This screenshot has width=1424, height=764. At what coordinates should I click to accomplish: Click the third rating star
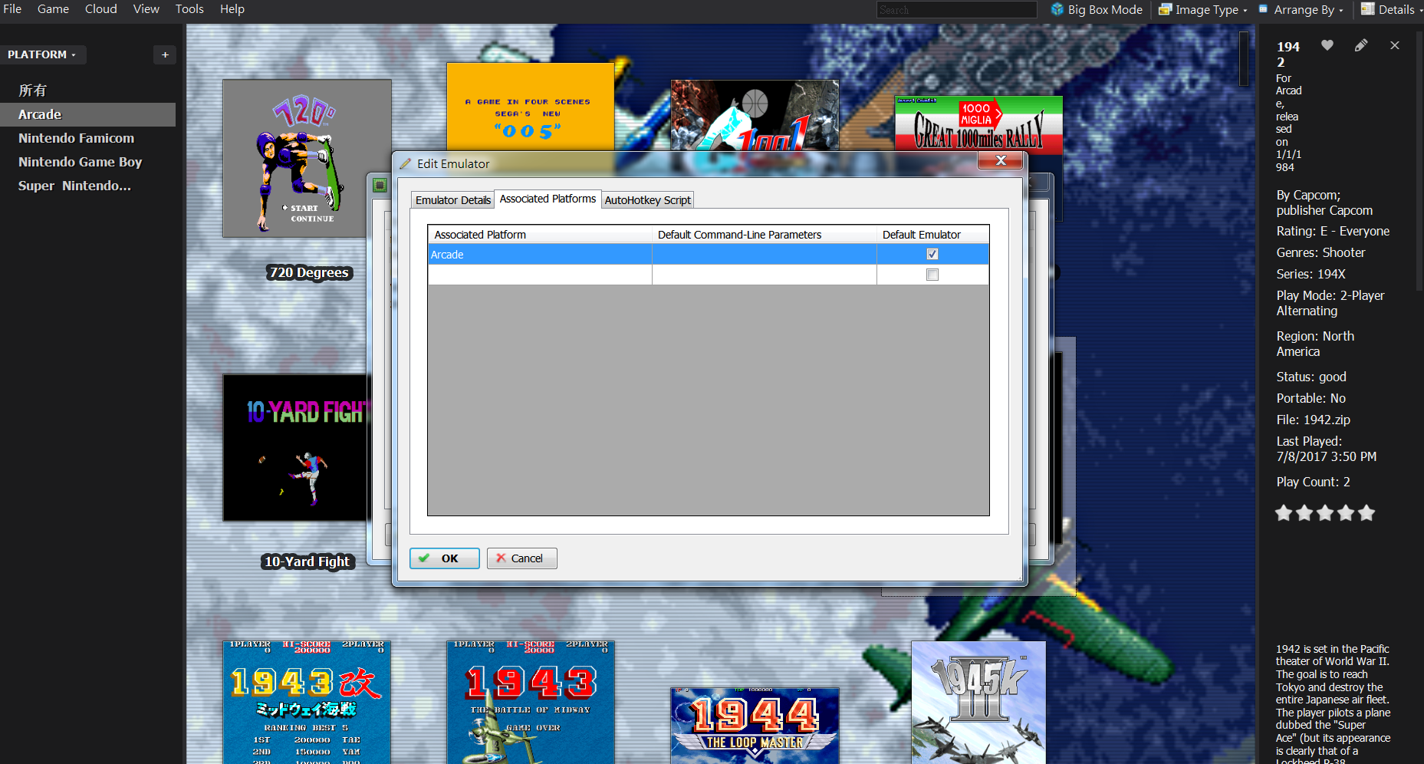coord(1325,513)
